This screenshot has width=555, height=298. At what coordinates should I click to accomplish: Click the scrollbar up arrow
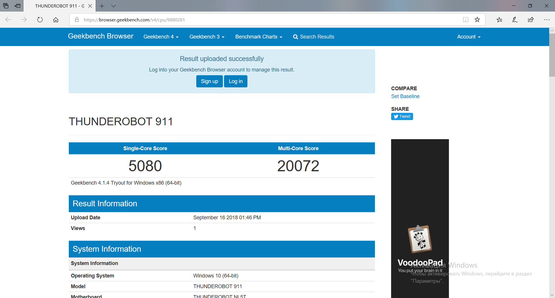click(x=552, y=30)
